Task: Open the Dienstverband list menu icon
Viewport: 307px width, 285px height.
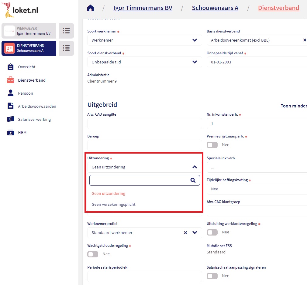Action: pyautogui.click(x=66, y=48)
